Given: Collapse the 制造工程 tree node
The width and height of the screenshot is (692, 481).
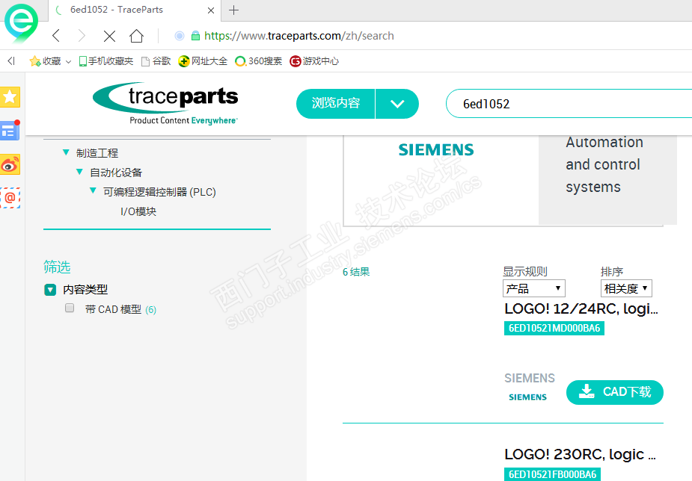Looking at the screenshot, I should coord(66,152).
